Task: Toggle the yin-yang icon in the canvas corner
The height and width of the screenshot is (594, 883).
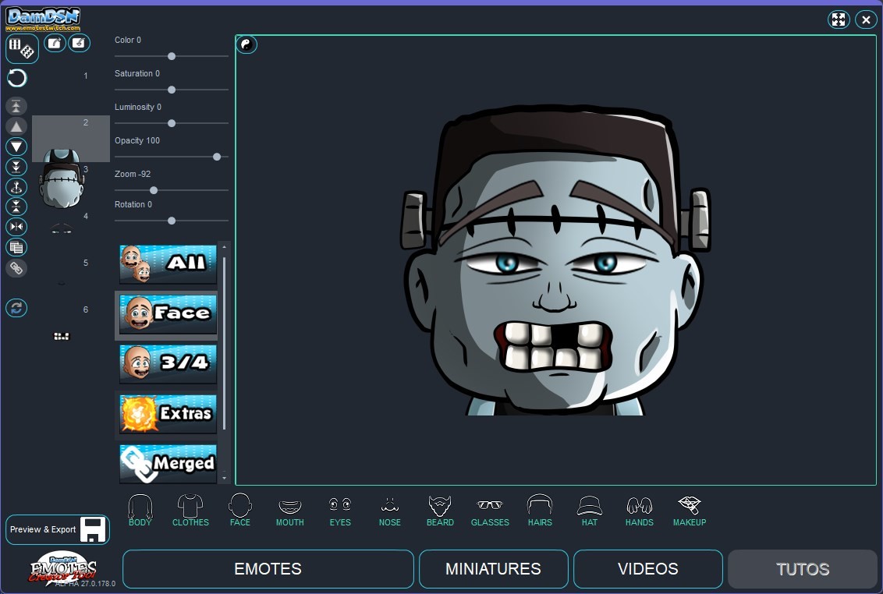Action: (246, 44)
